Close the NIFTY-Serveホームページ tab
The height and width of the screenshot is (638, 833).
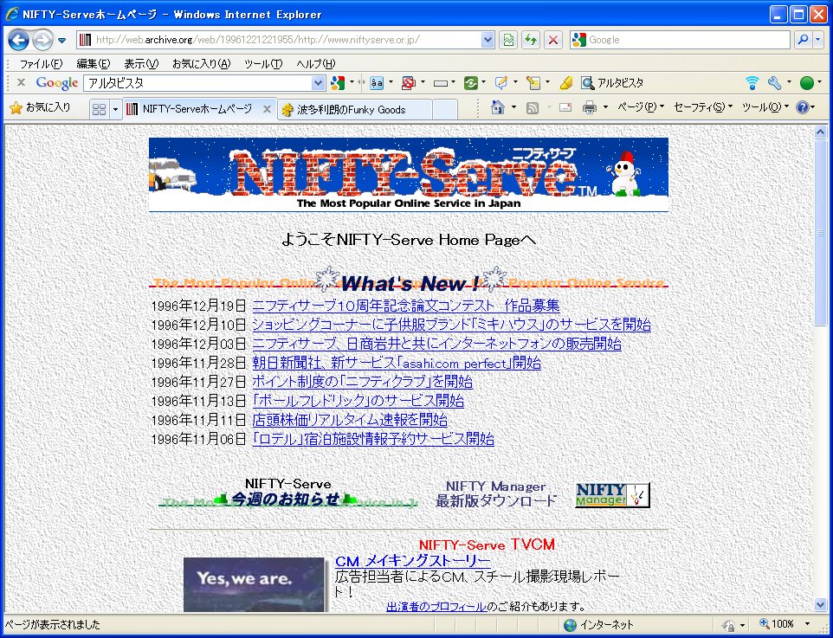[268, 109]
